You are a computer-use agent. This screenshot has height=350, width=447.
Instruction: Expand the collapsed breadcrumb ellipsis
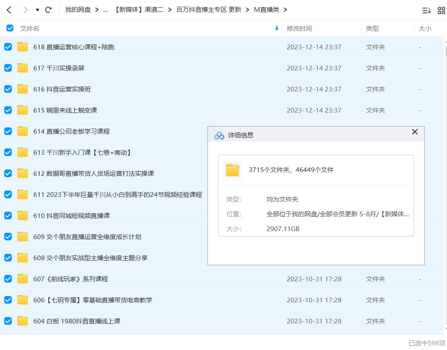tap(106, 10)
